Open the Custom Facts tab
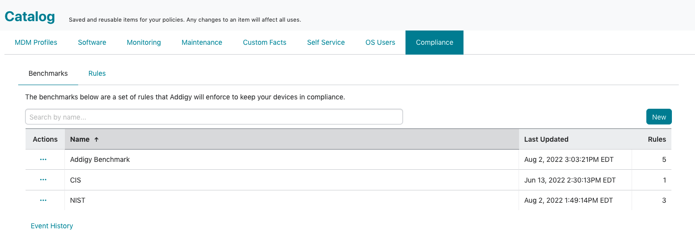The width and height of the screenshot is (695, 247). pos(264,42)
